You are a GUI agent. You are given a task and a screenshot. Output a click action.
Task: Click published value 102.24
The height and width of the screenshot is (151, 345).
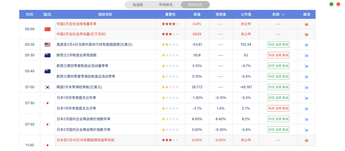coord(246,44)
